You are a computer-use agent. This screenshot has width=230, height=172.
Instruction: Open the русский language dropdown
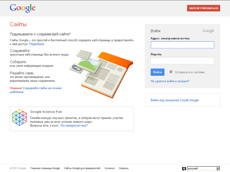201,169
